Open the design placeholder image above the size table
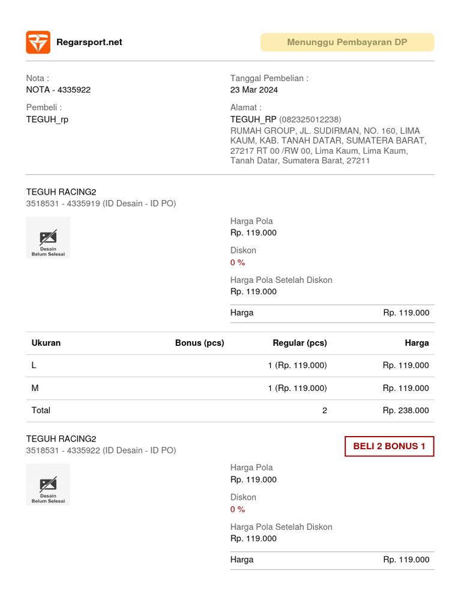 point(48,237)
